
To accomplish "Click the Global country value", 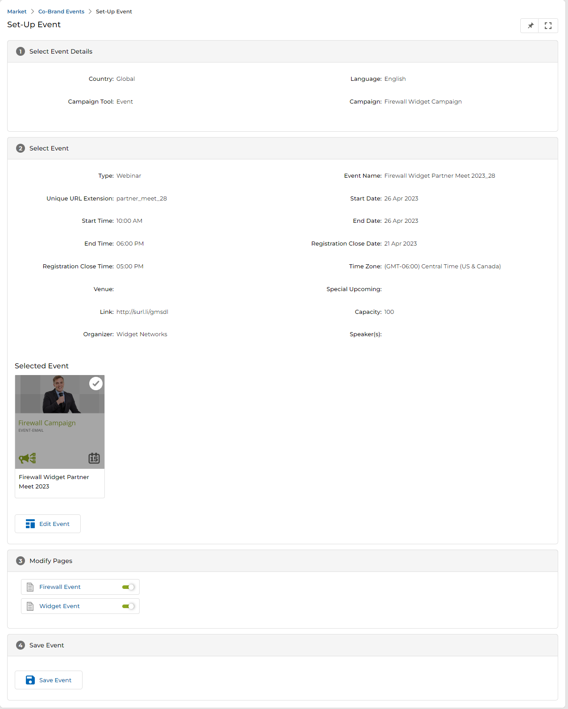I will click(125, 79).
